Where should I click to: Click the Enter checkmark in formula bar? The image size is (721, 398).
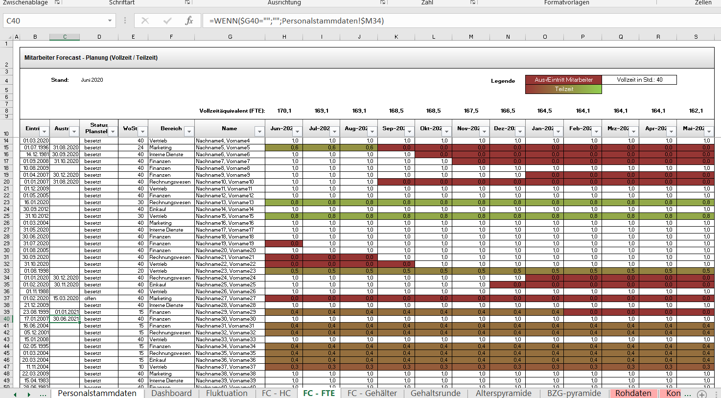pos(167,21)
